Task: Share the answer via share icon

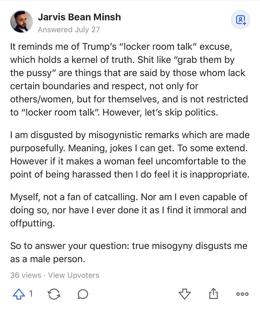Action: pos(214,293)
